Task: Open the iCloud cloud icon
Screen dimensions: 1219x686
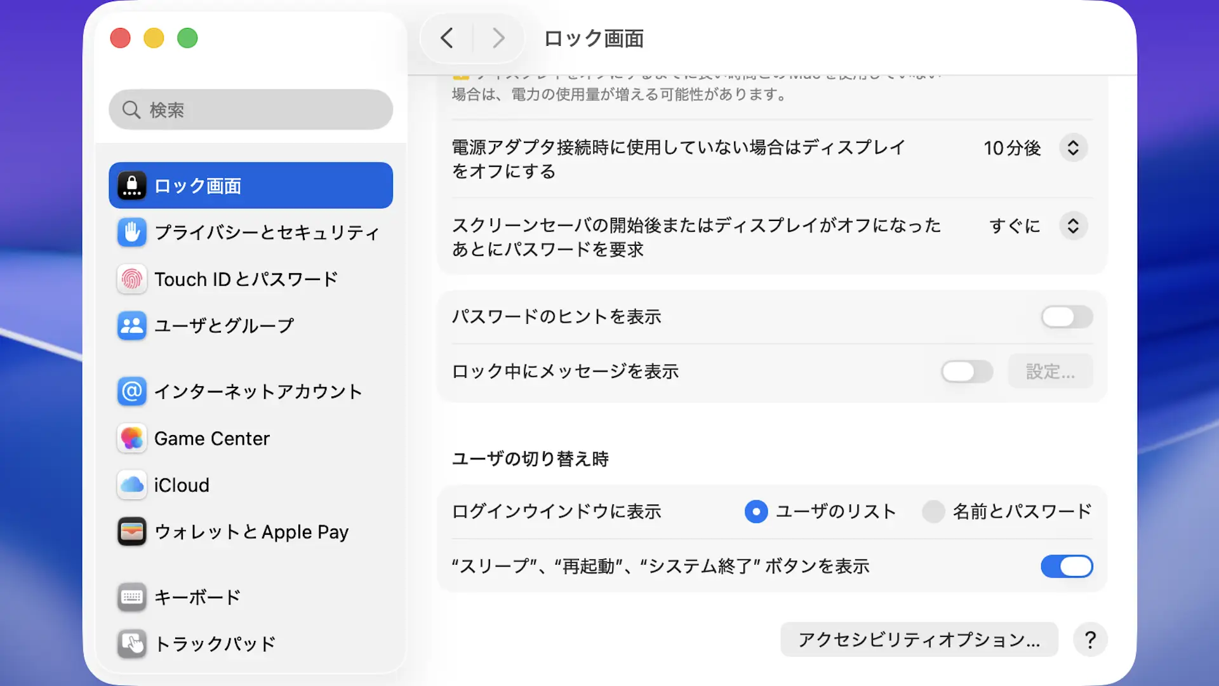Action: (x=131, y=485)
